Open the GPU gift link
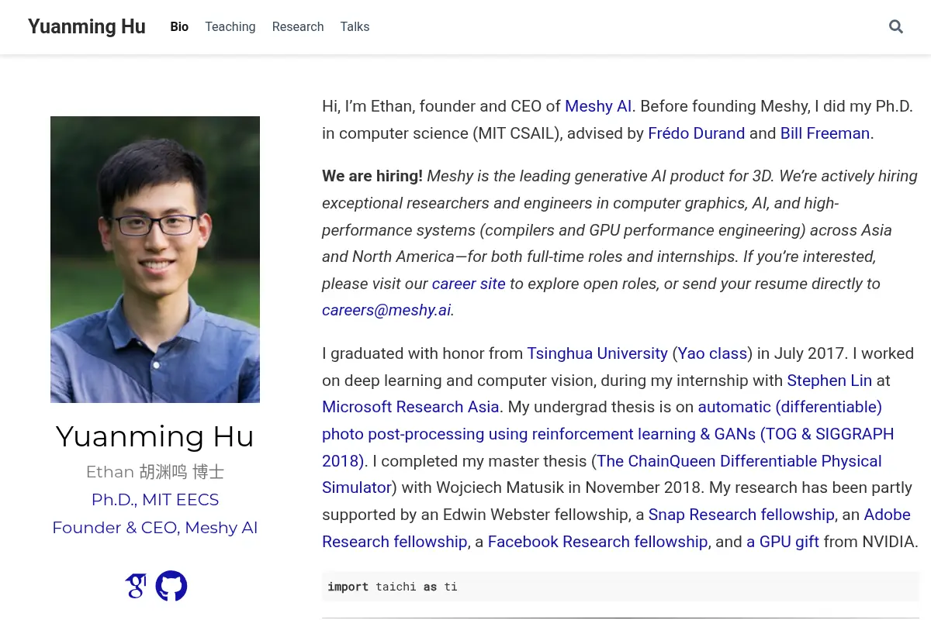Screen dimensions: 931x620 point(783,542)
